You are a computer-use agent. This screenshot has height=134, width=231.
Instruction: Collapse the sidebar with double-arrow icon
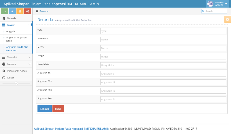pyautogui.click(x=16, y=83)
